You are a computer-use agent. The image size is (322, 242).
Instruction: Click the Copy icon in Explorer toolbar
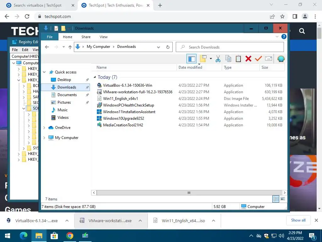pyautogui.click(x=228, y=59)
